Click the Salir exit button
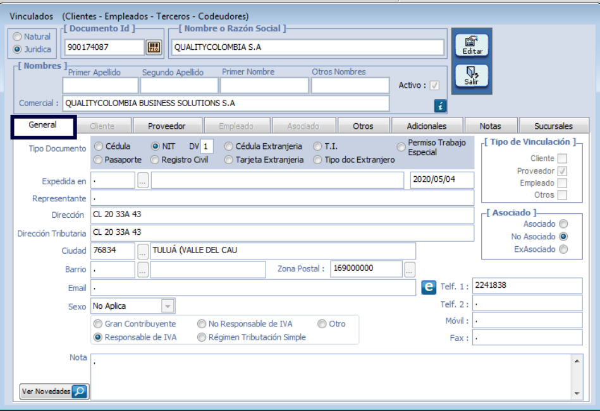The height and width of the screenshot is (411, 600). (472, 76)
